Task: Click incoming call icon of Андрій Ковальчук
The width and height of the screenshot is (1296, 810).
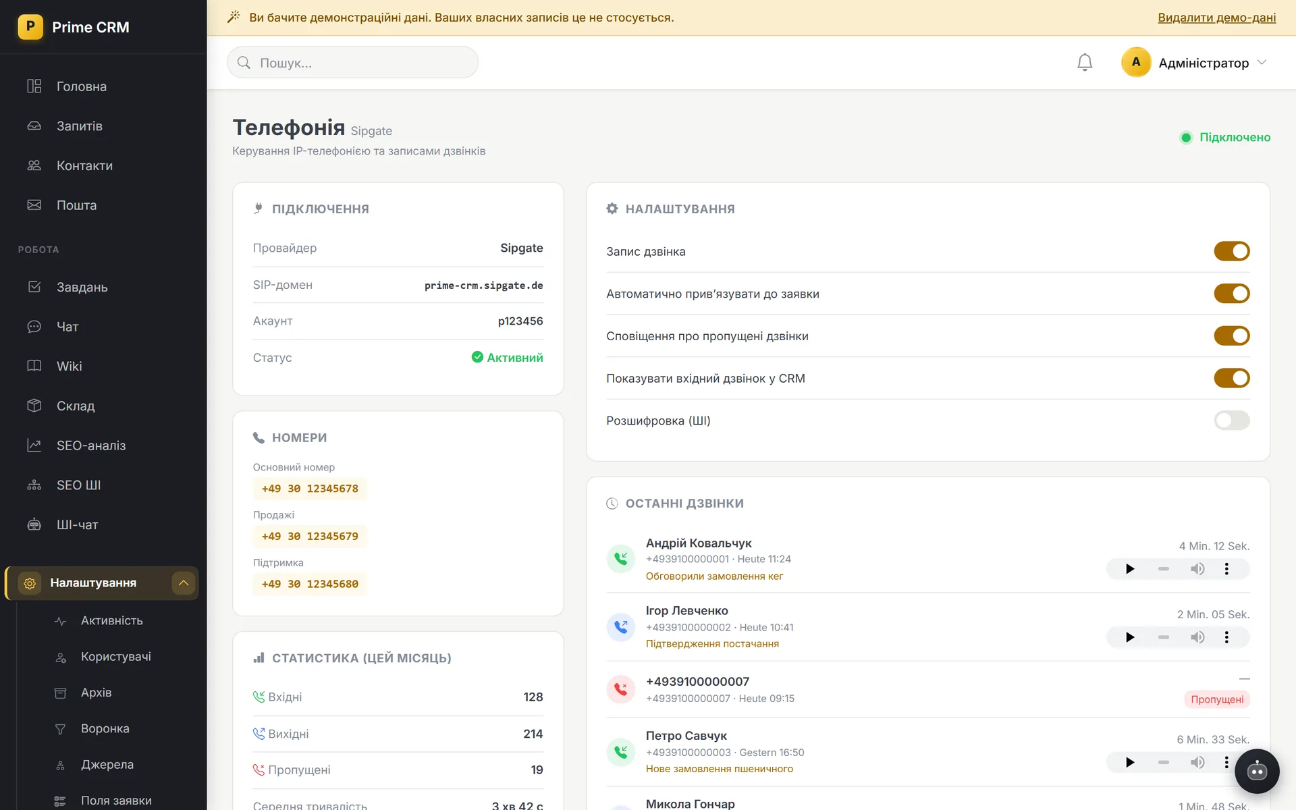Action: coord(621,559)
